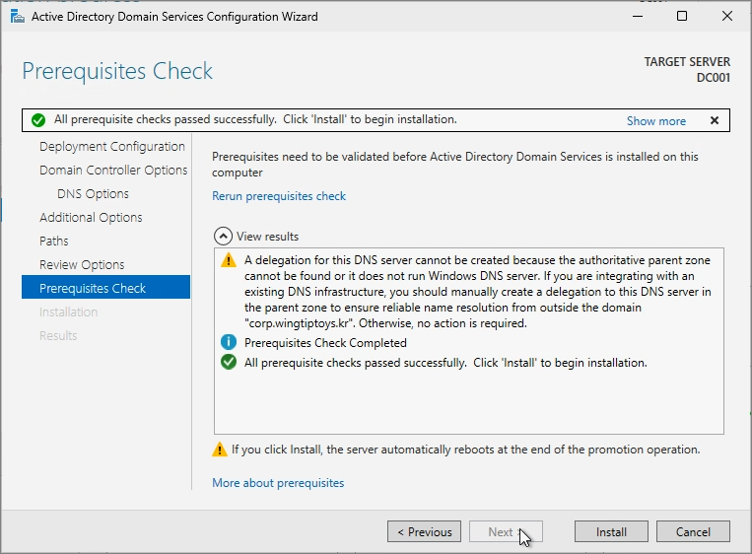Click the Previous button
The width and height of the screenshot is (752, 554).
(424, 531)
